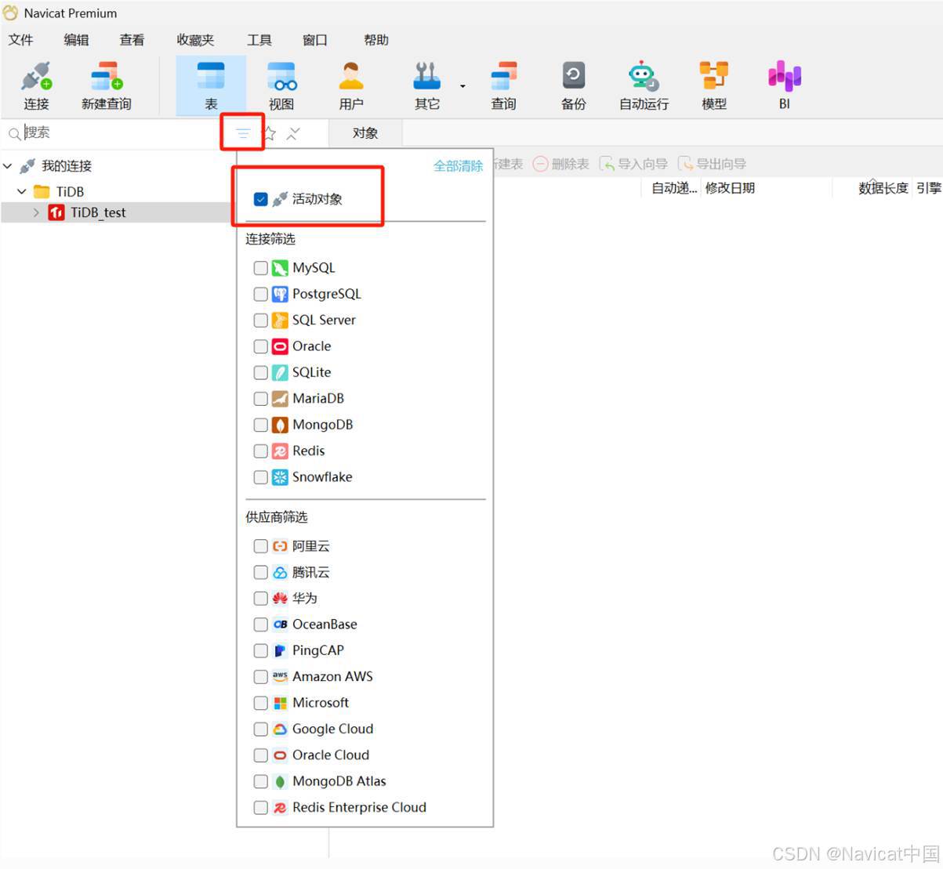943x869 pixels.
Task: Click the Export Wizard (导出向导) button
Action: pos(712,164)
